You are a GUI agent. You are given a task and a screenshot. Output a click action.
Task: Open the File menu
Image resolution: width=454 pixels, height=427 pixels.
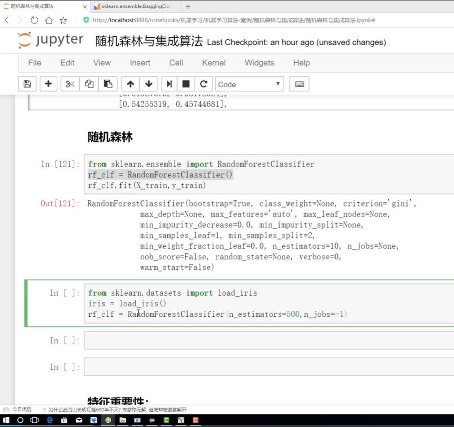pyautogui.click(x=35, y=63)
